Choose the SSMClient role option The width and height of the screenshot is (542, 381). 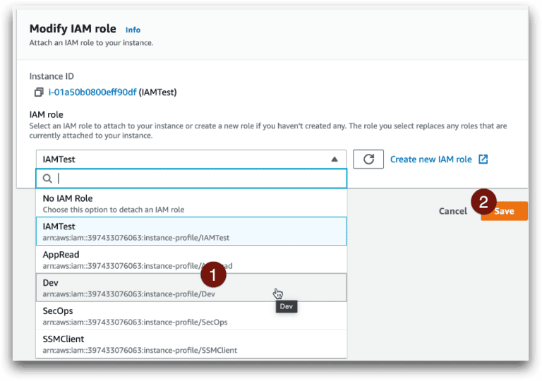point(191,344)
